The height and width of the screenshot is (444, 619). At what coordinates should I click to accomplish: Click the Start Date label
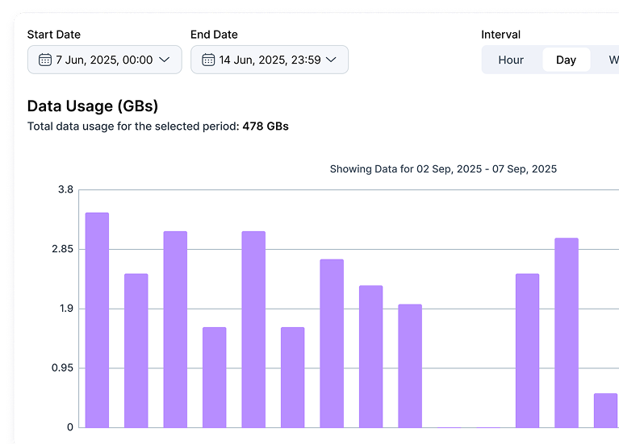pyautogui.click(x=54, y=35)
